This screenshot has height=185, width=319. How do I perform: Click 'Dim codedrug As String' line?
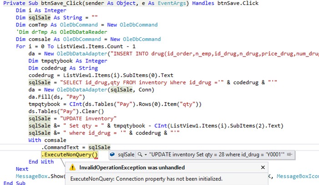63,68
